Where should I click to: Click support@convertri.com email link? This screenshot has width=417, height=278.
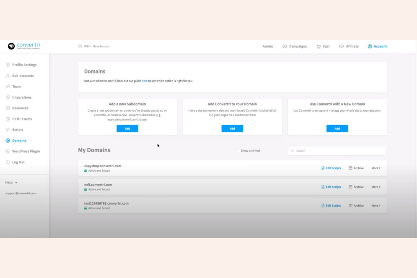[21, 193]
